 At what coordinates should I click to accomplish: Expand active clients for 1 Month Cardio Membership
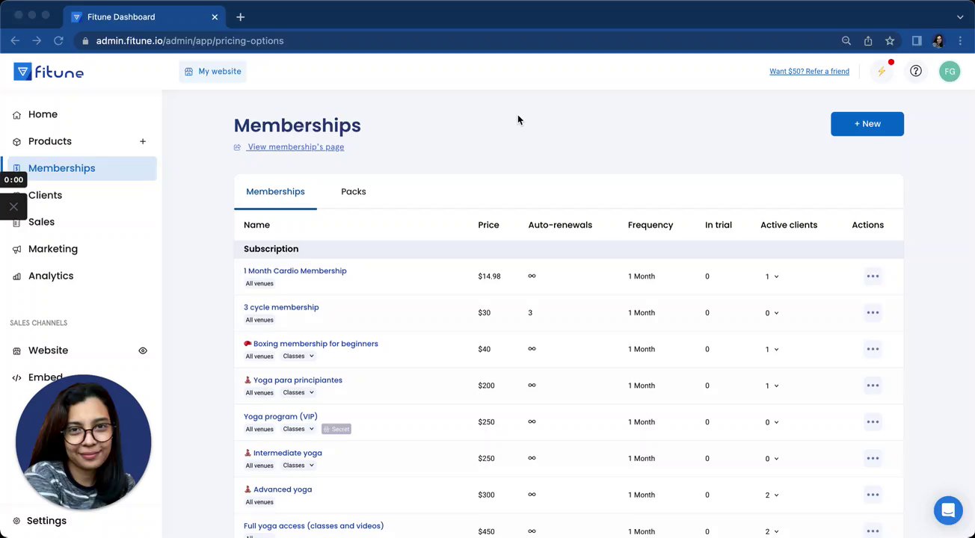(772, 276)
